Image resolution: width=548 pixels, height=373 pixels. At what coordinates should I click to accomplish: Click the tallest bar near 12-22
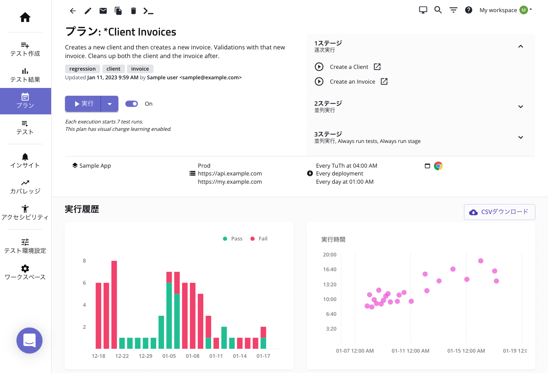(x=114, y=305)
